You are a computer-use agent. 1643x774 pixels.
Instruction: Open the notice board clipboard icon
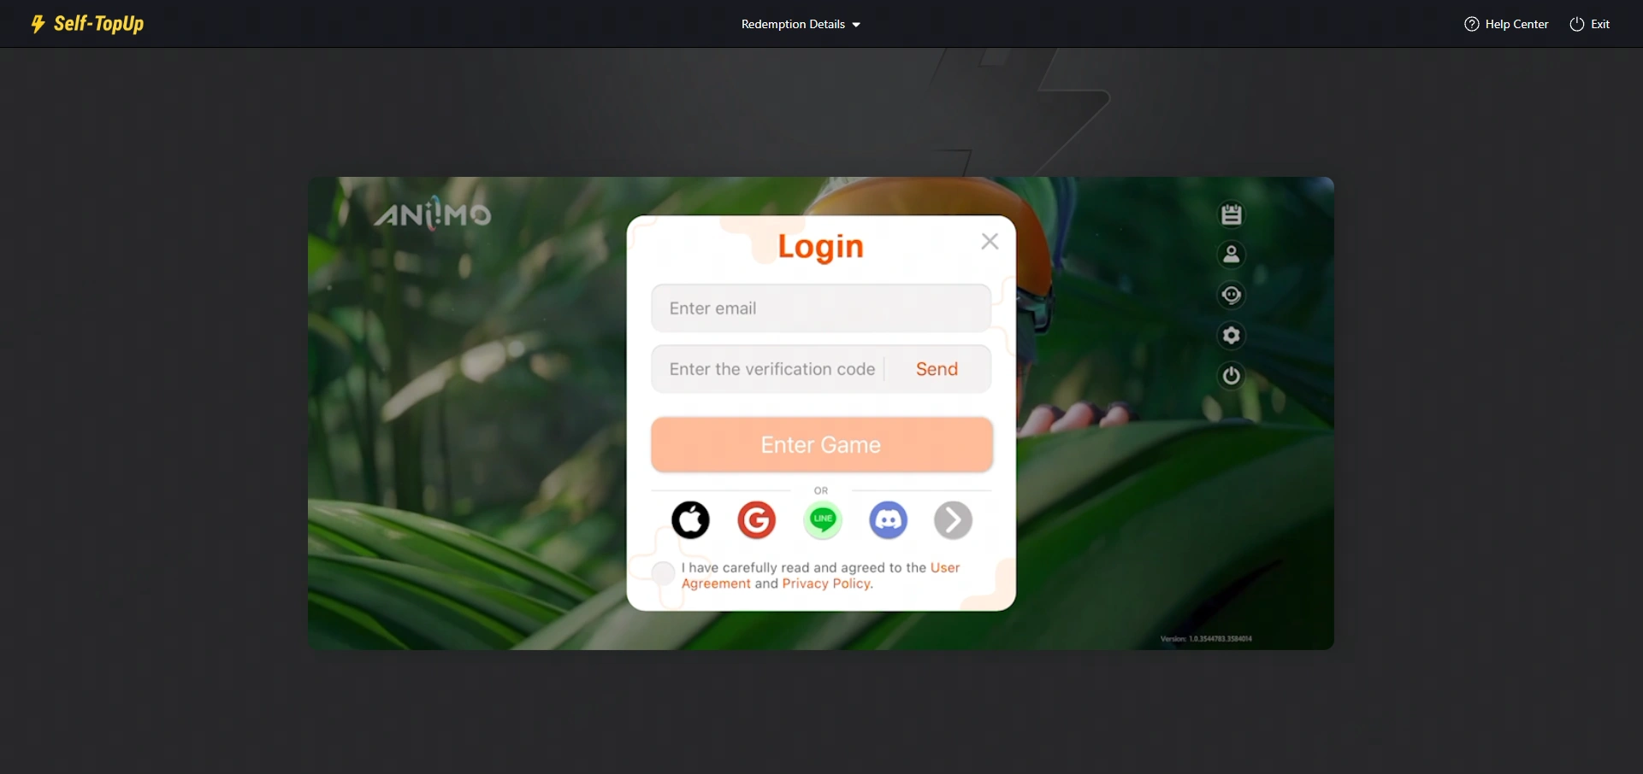tap(1232, 214)
